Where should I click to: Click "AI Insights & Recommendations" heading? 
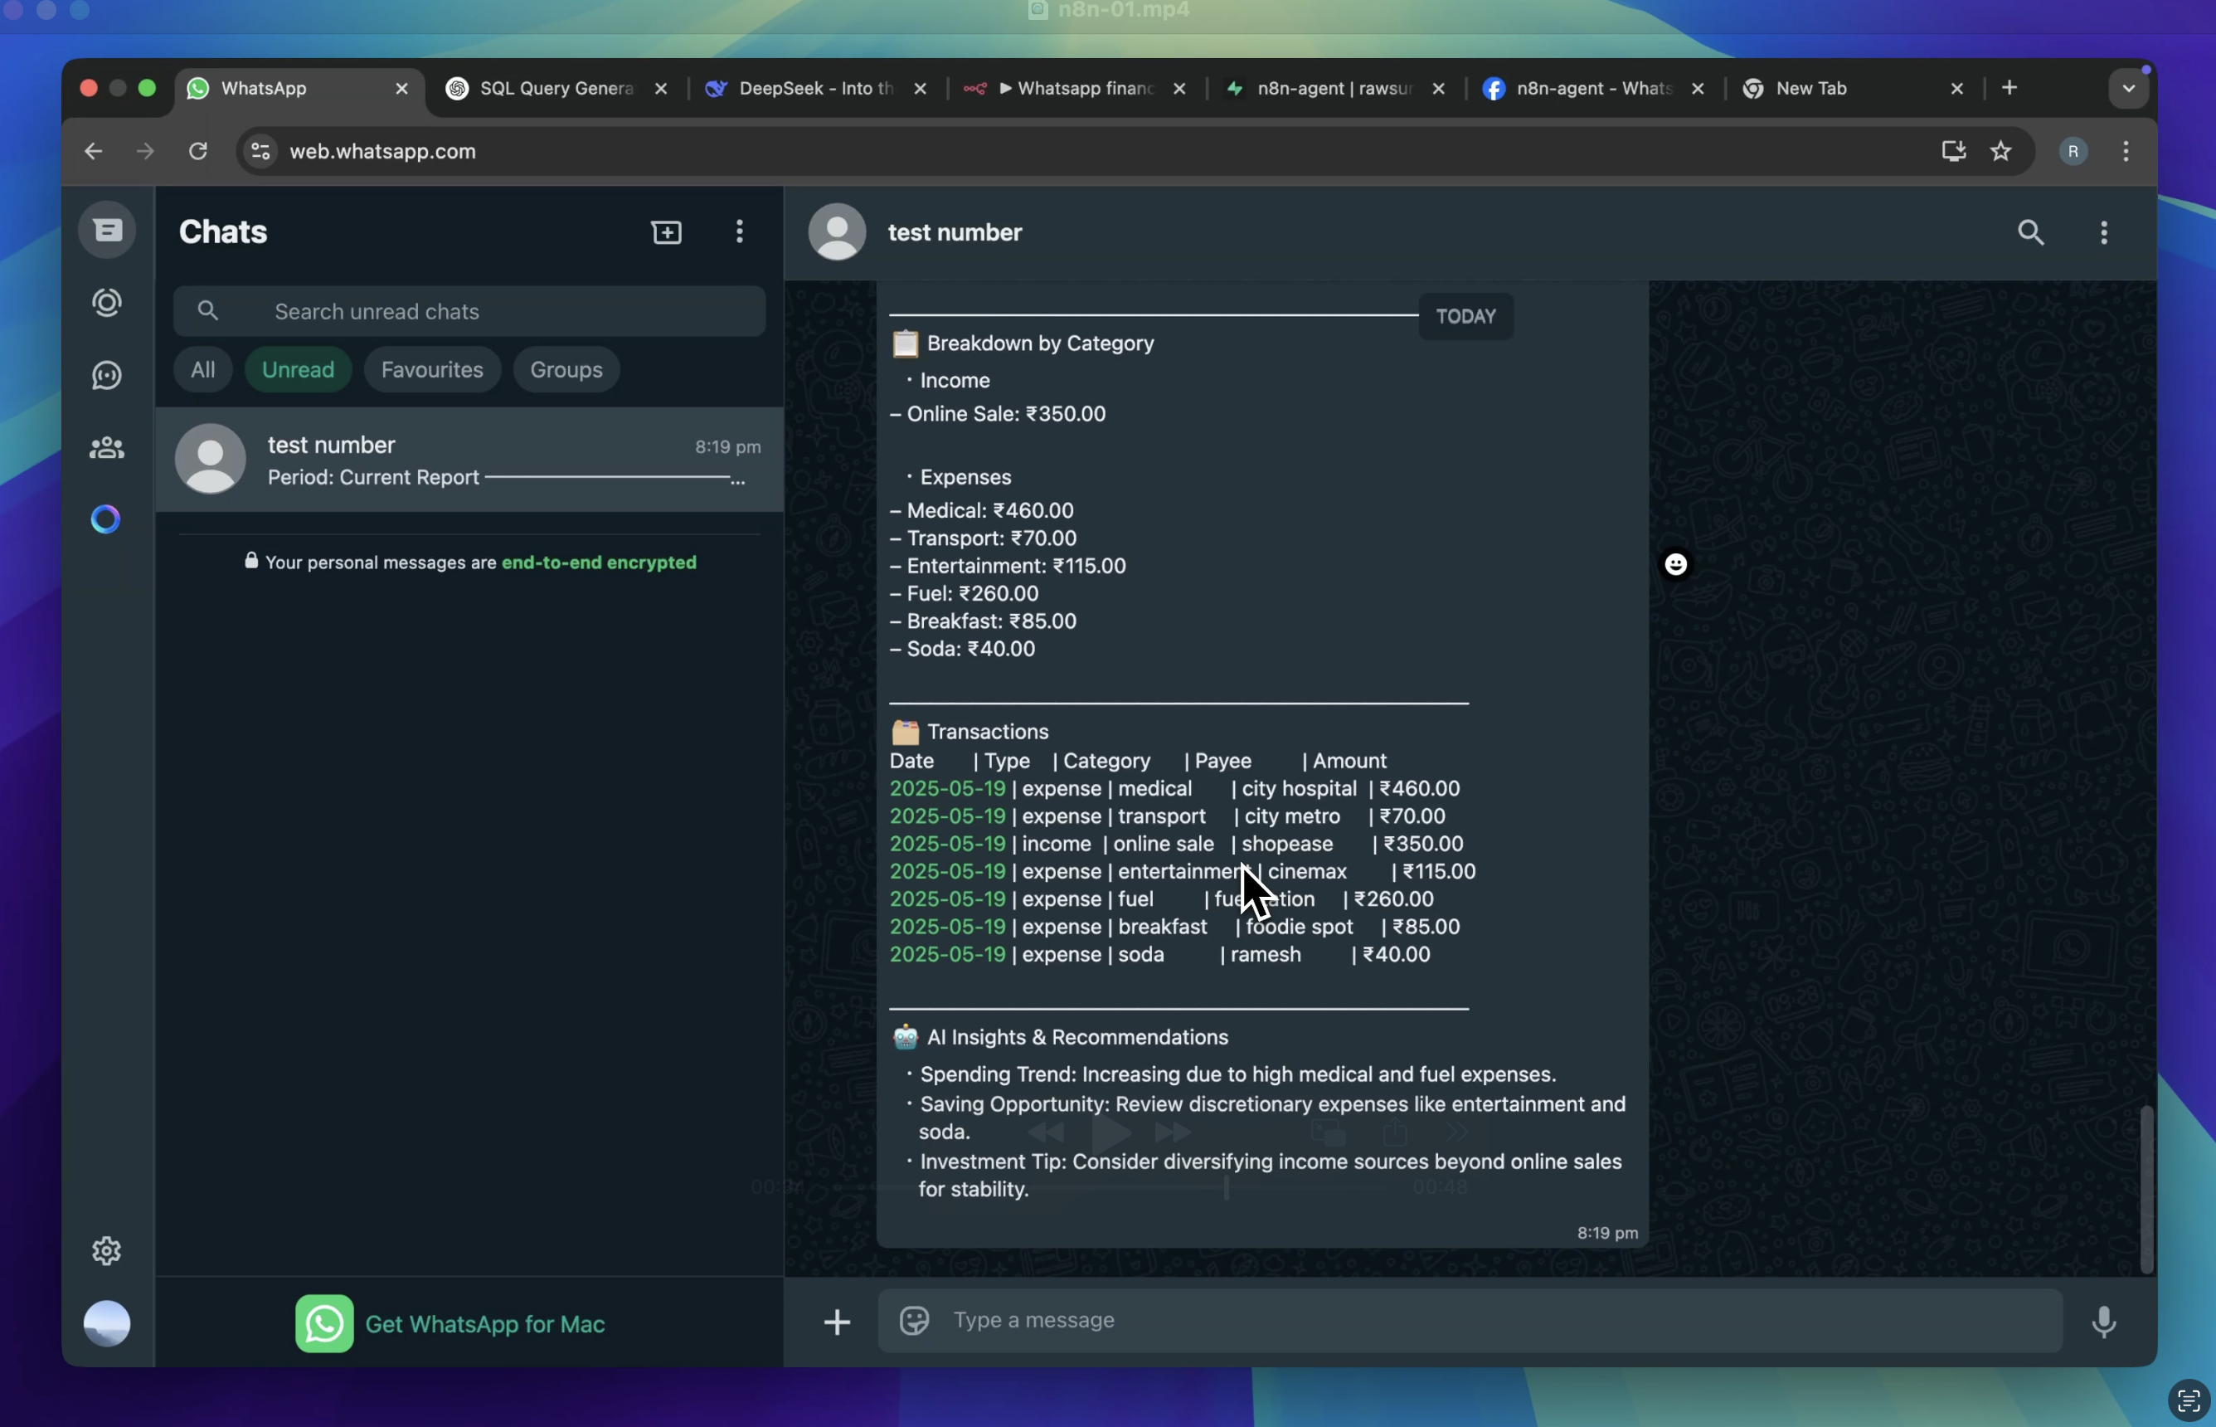point(1078,1038)
